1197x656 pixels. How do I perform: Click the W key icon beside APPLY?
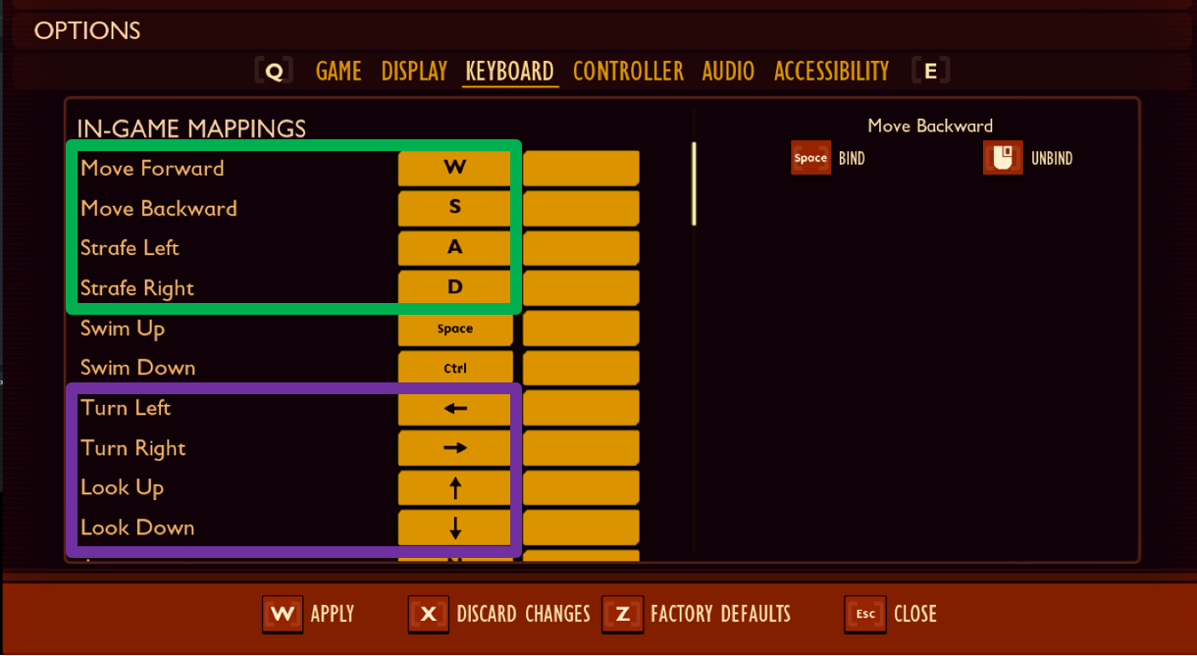pyautogui.click(x=283, y=615)
